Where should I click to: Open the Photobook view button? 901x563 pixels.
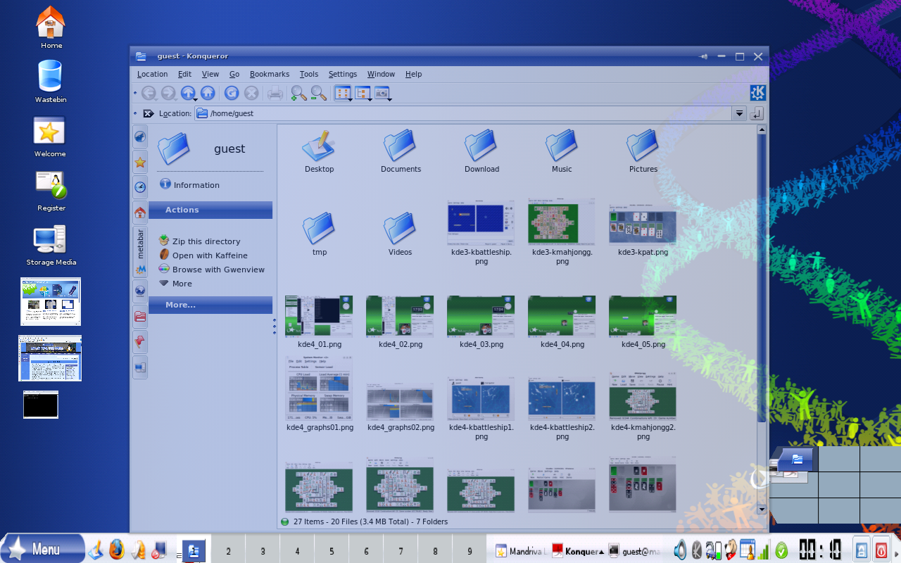click(x=382, y=92)
